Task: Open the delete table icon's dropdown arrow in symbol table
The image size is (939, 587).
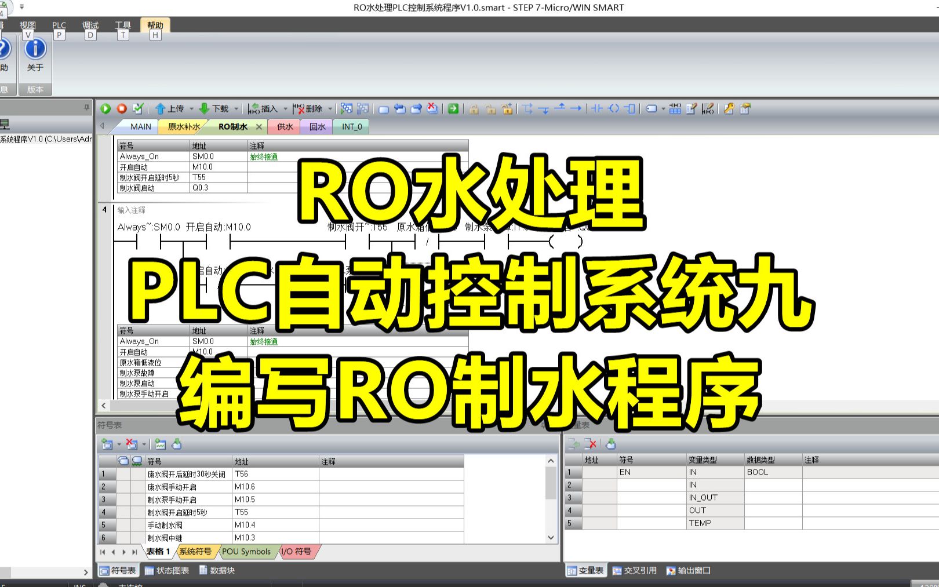Action: tap(144, 444)
